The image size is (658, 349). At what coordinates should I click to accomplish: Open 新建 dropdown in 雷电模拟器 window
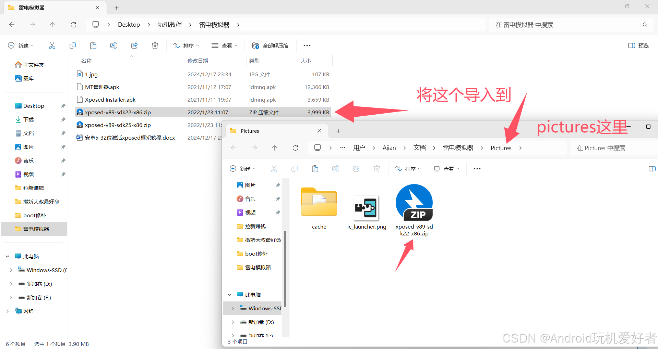(x=21, y=46)
